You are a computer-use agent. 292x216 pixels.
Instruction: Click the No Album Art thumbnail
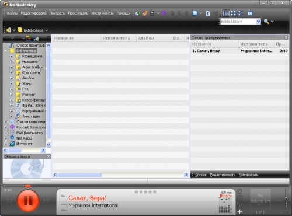[x=260, y=199]
